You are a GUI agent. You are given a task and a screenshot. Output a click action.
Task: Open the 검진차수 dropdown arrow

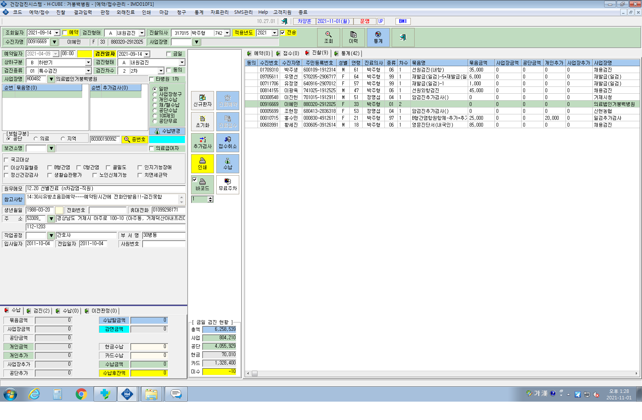point(161,71)
